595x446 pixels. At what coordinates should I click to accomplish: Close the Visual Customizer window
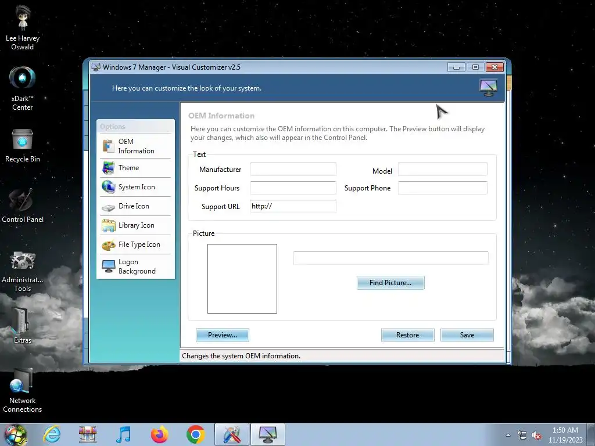click(x=495, y=67)
